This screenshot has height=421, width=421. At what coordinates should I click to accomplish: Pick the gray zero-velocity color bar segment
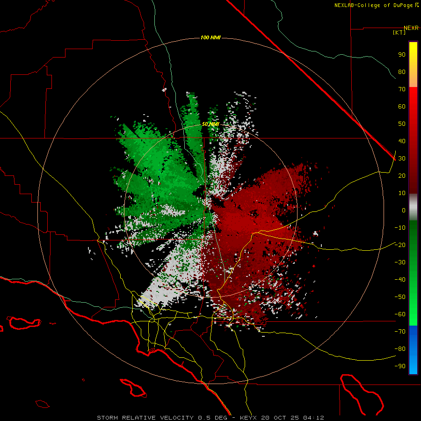tap(413, 207)
